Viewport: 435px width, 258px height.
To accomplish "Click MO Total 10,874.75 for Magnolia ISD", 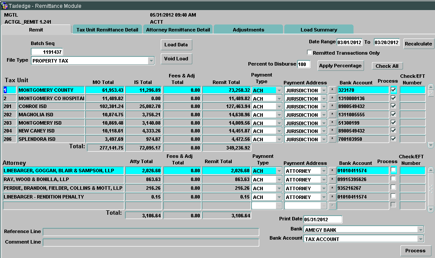I will 105,115.
